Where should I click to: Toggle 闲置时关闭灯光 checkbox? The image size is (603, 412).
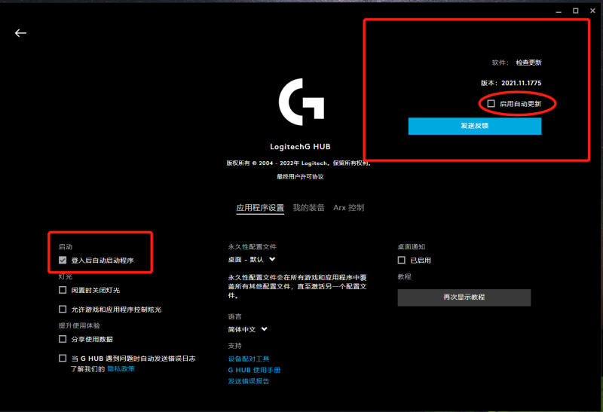[x=63, y=290]
